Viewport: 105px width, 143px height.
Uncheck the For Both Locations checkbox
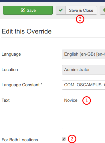pyautogui.click(x=64, y=139)
